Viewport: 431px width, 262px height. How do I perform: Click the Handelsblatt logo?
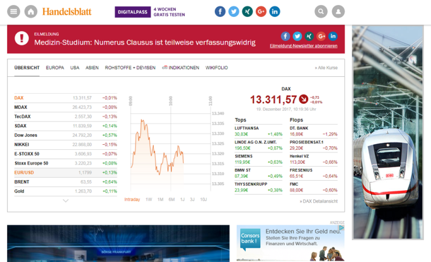67,12
